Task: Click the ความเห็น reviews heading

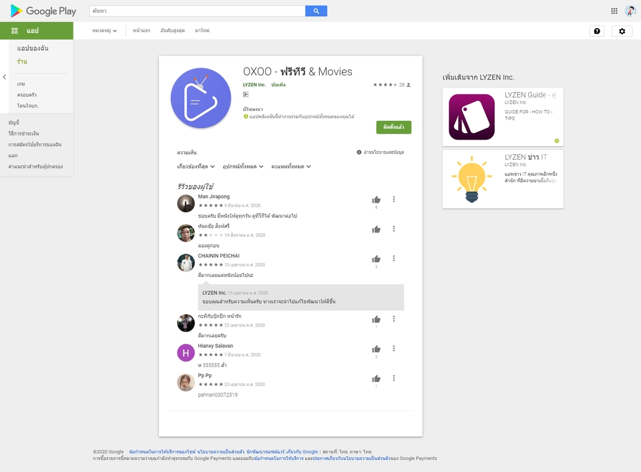Action: click(187, 152)
